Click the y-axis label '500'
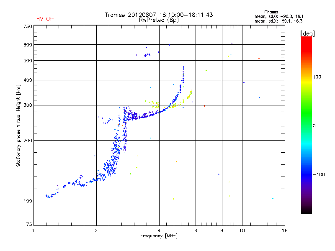 (x=28, y=61)
